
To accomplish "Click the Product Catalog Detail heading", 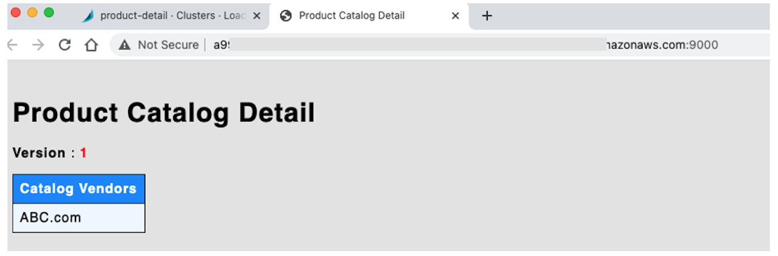I will coord(164,113).
